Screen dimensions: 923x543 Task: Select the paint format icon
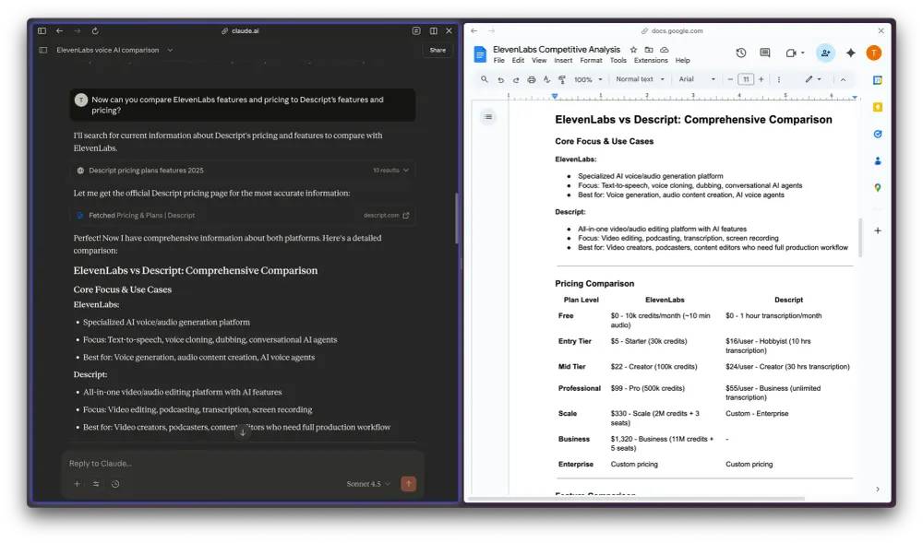(561, 79)
